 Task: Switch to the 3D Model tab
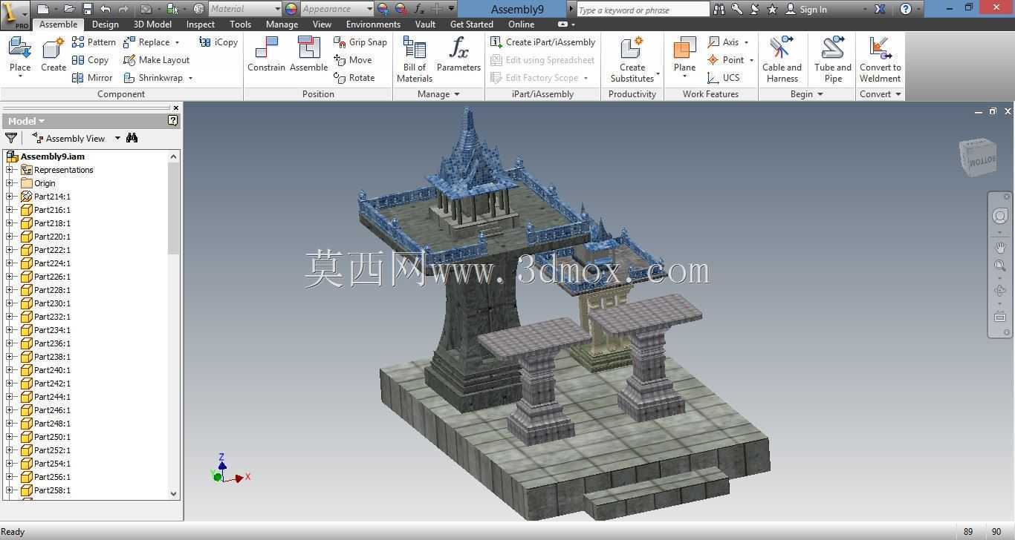pos(152,24)
